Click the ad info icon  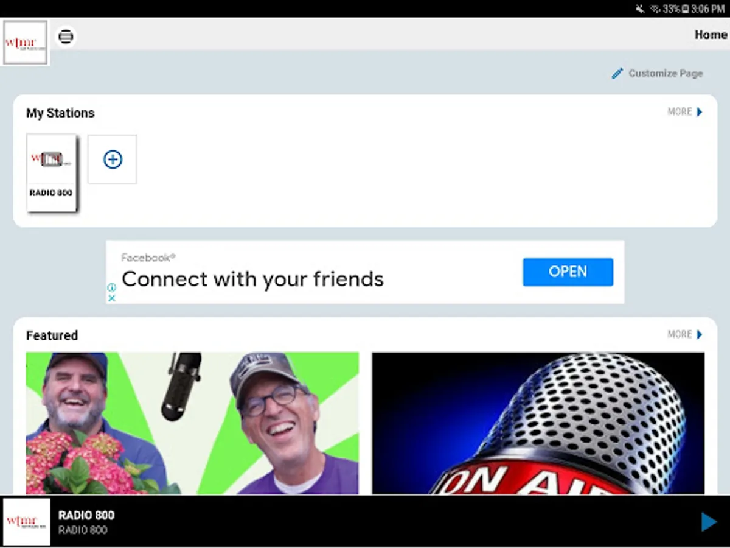click(112, 287)
